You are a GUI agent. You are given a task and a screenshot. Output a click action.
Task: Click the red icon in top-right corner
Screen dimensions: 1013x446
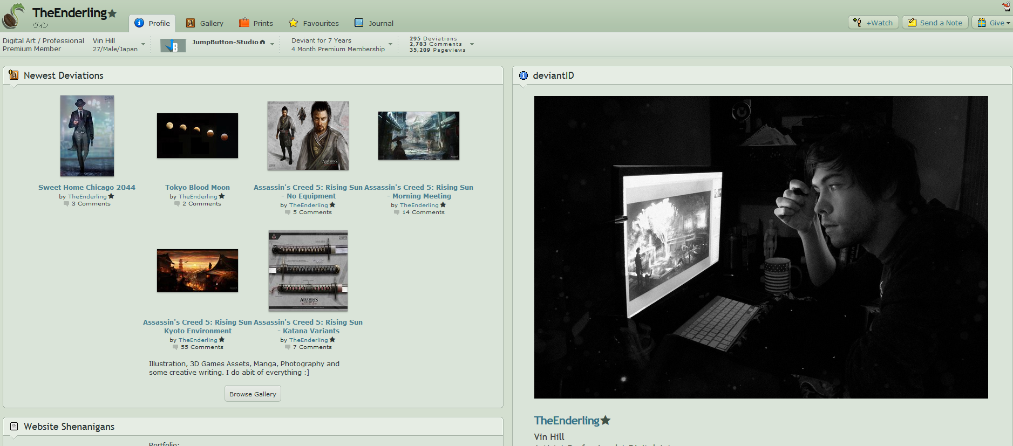(x=1006, y=6)
